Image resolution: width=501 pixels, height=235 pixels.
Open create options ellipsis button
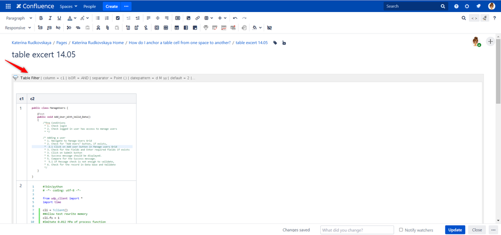126,6
